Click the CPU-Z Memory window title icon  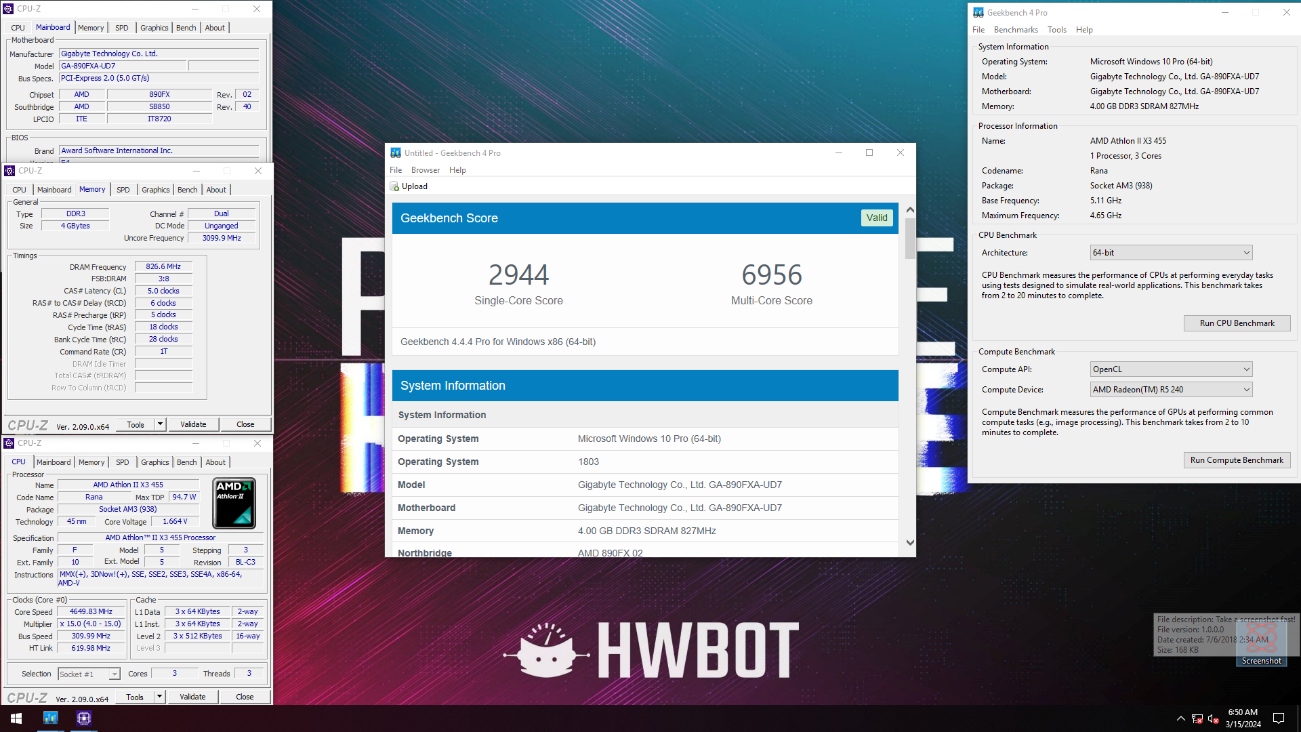click(9, 171)
